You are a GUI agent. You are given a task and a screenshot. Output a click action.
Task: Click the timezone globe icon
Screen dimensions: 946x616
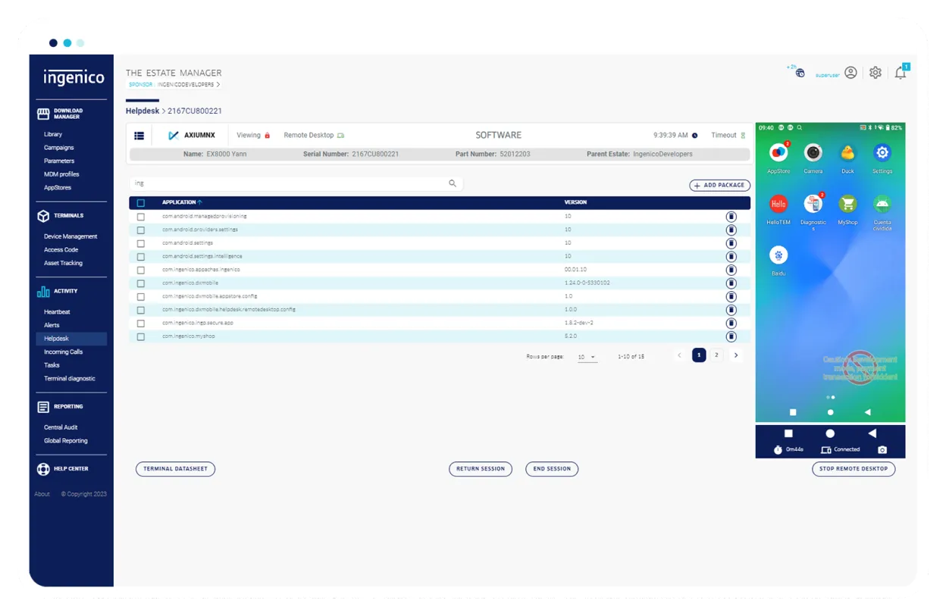coord(800,73)
